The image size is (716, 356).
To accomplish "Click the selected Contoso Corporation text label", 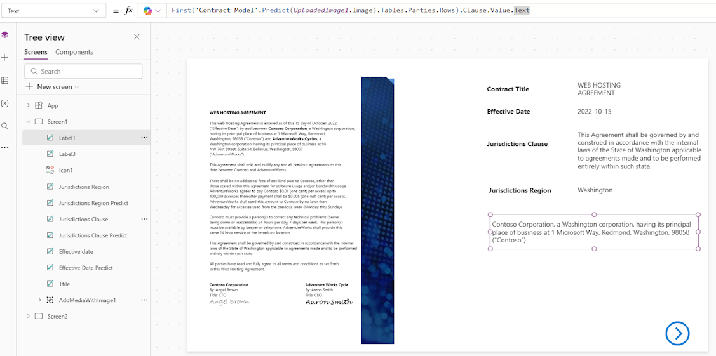I will (x=594, y=232).
